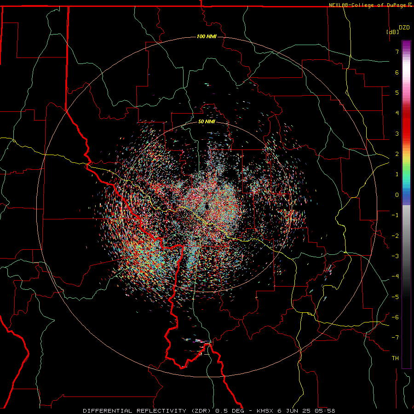
Task: Click the 100 NMI range ring label
Action: click(207, 36)
